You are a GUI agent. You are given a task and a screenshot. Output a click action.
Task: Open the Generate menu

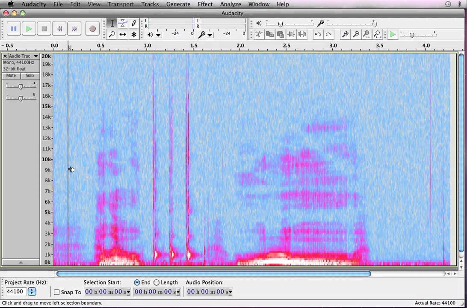[178, 4]
